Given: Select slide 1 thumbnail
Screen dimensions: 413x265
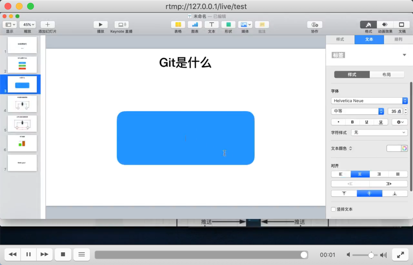Looking at the screenshot, I should 22,45.
